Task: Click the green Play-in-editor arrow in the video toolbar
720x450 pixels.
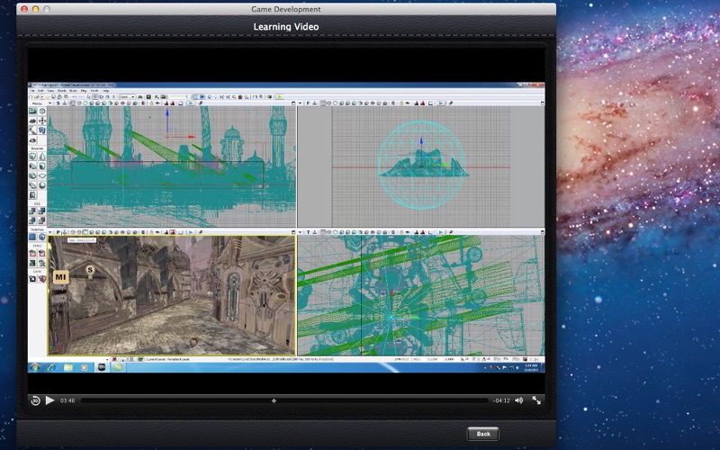Action: pyautogui.click(x=279, y=97)
